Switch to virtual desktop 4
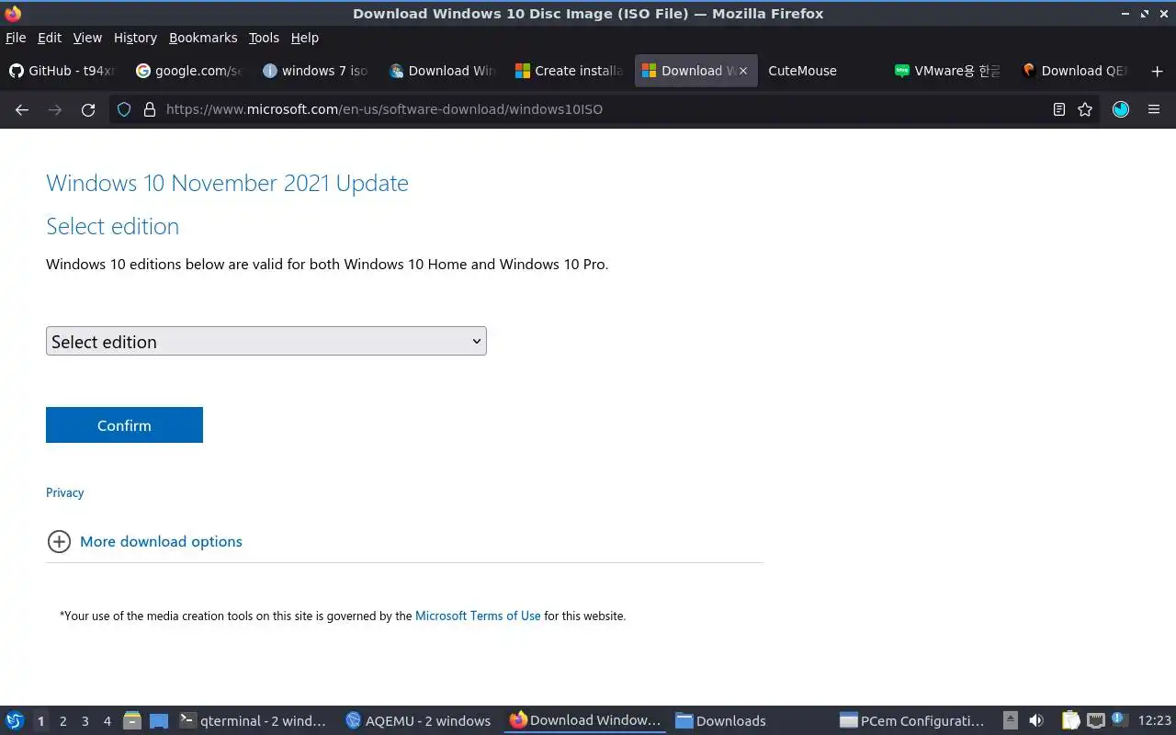The height and width of the screenshot is (735, 1176). 107,721
